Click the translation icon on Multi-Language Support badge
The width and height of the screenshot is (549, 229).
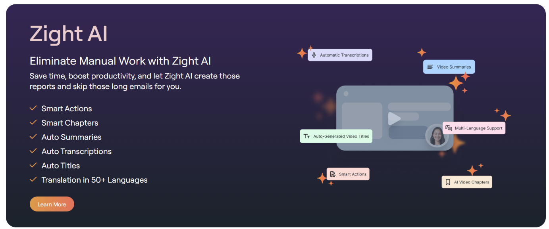pos(449,128)
